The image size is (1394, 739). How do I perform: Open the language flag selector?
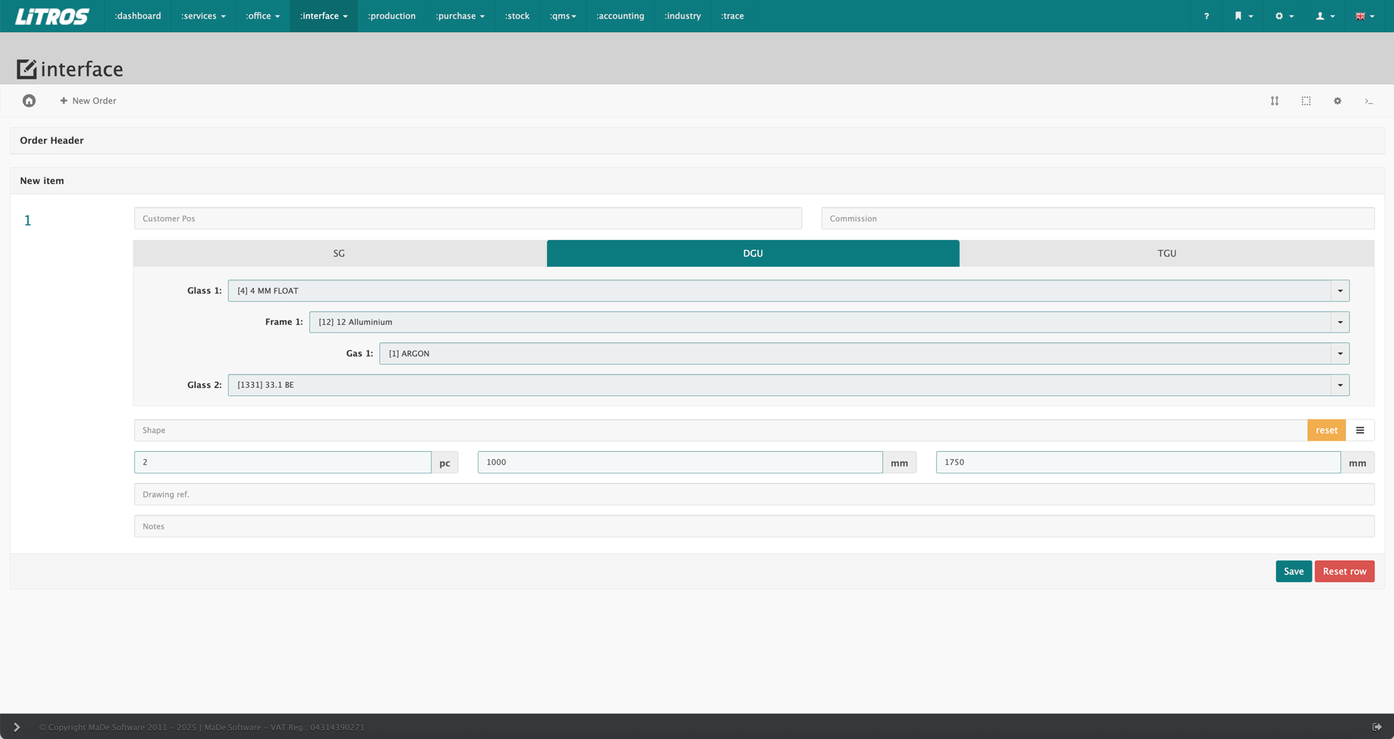point(1365,16)
